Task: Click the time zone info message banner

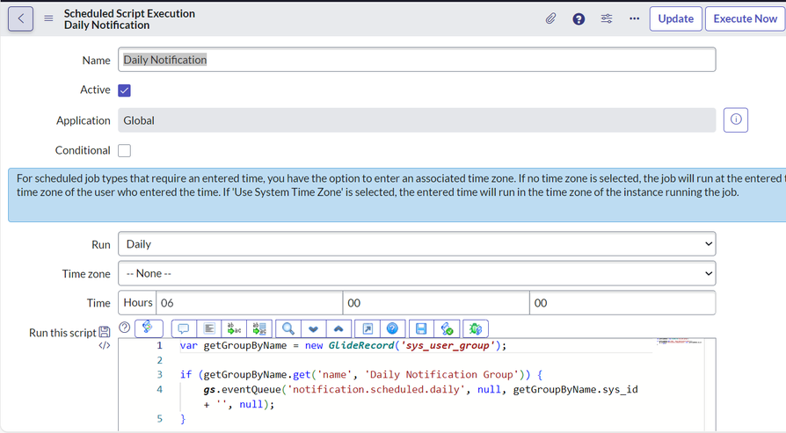Action: (x=397, y=195)
